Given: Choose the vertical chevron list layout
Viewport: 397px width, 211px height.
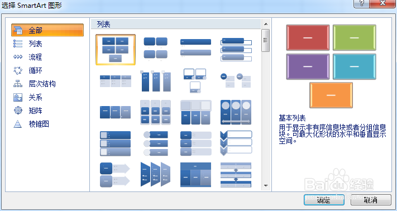Looking at the screenshot, I should [236, 143].
